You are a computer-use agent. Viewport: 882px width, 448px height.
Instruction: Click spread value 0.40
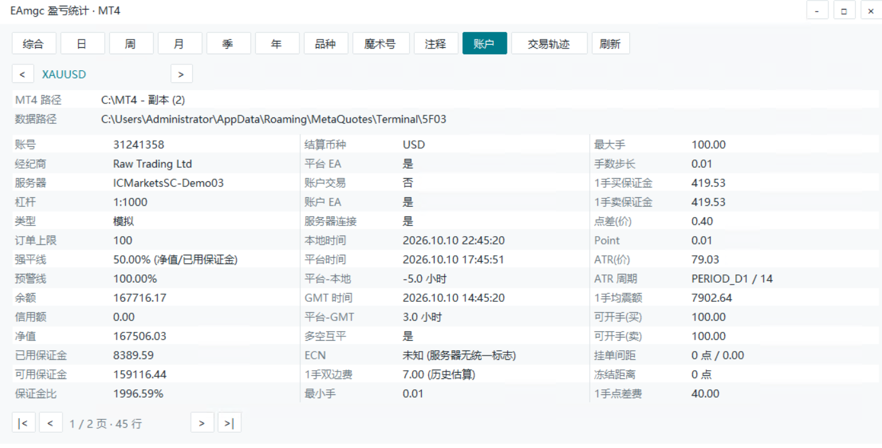coord(703,221)
